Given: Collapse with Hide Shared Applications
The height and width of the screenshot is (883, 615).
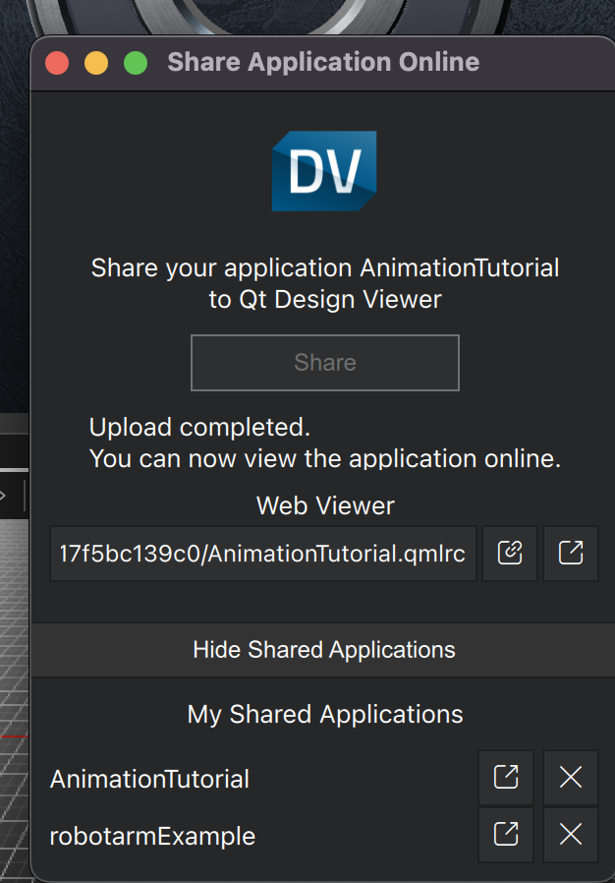Looking at the screenshot, I should 323,650.
